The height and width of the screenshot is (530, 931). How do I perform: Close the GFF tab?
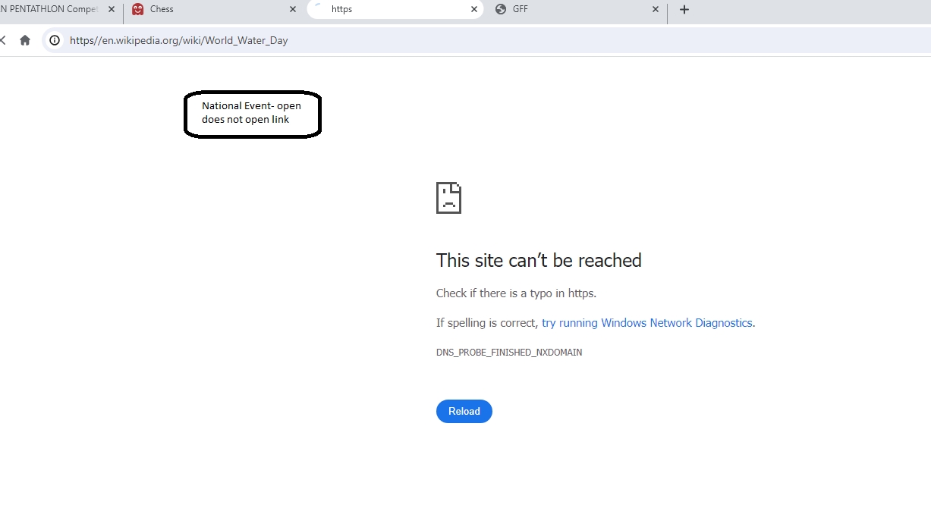[x=656, y=10]
